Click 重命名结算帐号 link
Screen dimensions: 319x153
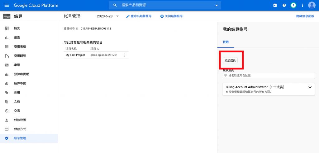pos(141,16)
